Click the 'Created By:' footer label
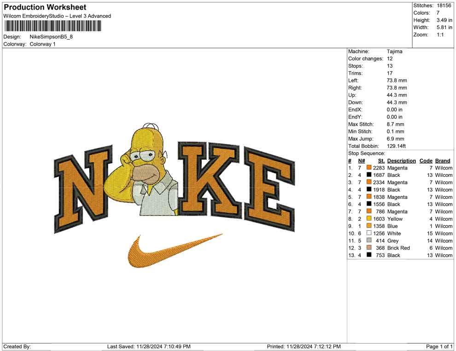This screenshot has width=456, height=351. (x=17, y=346)
